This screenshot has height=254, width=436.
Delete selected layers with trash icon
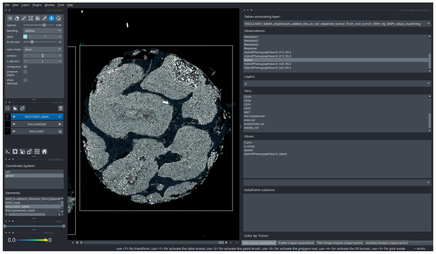pyautogui.click(x=61, y=108)
